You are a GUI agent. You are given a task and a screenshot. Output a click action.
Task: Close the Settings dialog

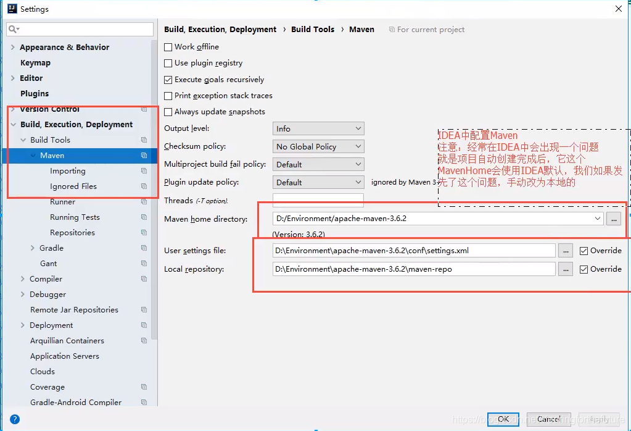619,9
